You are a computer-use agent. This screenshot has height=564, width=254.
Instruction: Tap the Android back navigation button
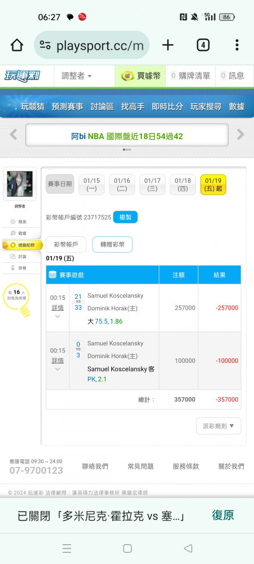coord(188,548)
